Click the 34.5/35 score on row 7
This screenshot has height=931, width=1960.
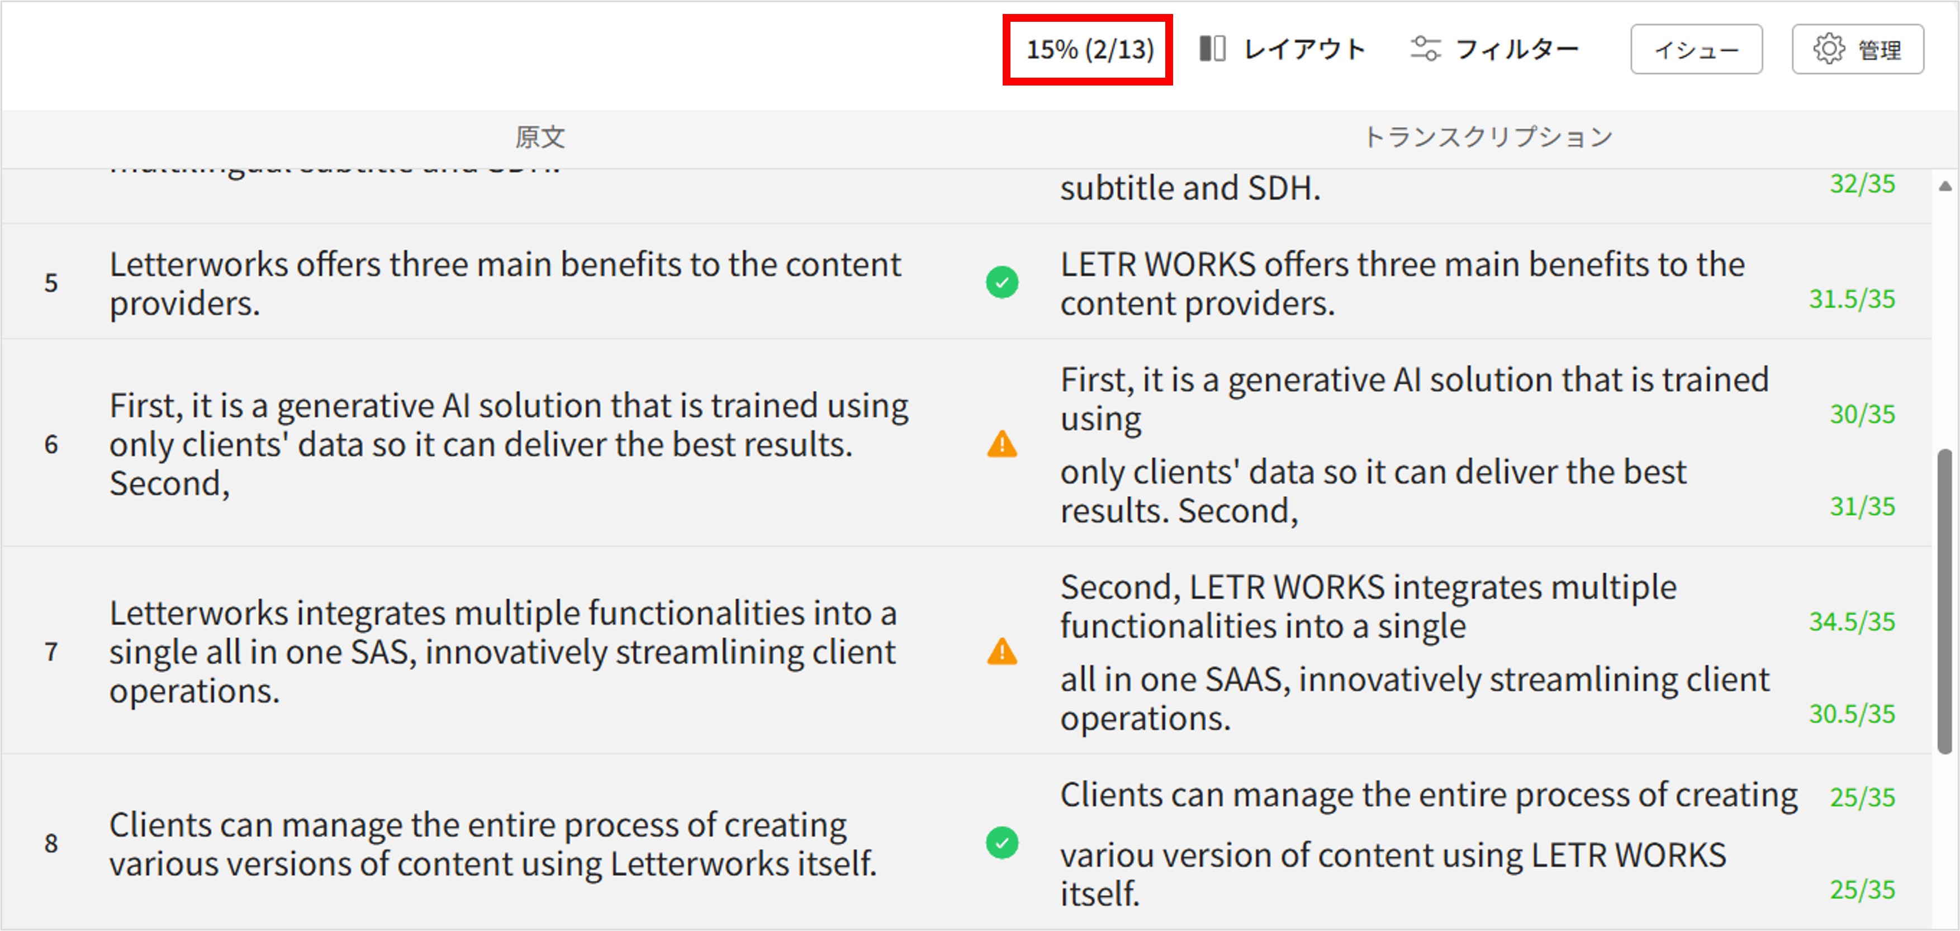(x=1851, y=622)
